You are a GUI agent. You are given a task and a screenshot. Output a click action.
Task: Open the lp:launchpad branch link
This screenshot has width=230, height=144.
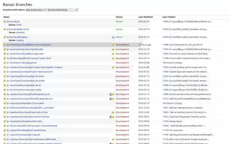[x=13, y=22]
